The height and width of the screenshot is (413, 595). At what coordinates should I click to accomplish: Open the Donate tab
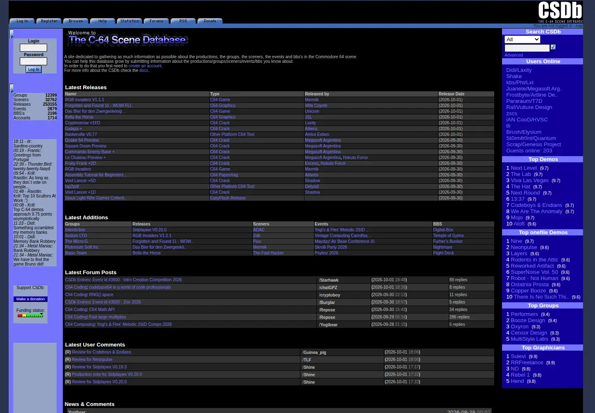[210, 21]
